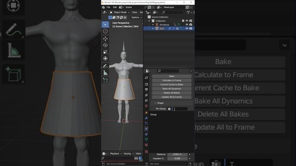Disable Collection in renders via camera icon
This screenshot has height=166, width=296.
coord(191,21)
